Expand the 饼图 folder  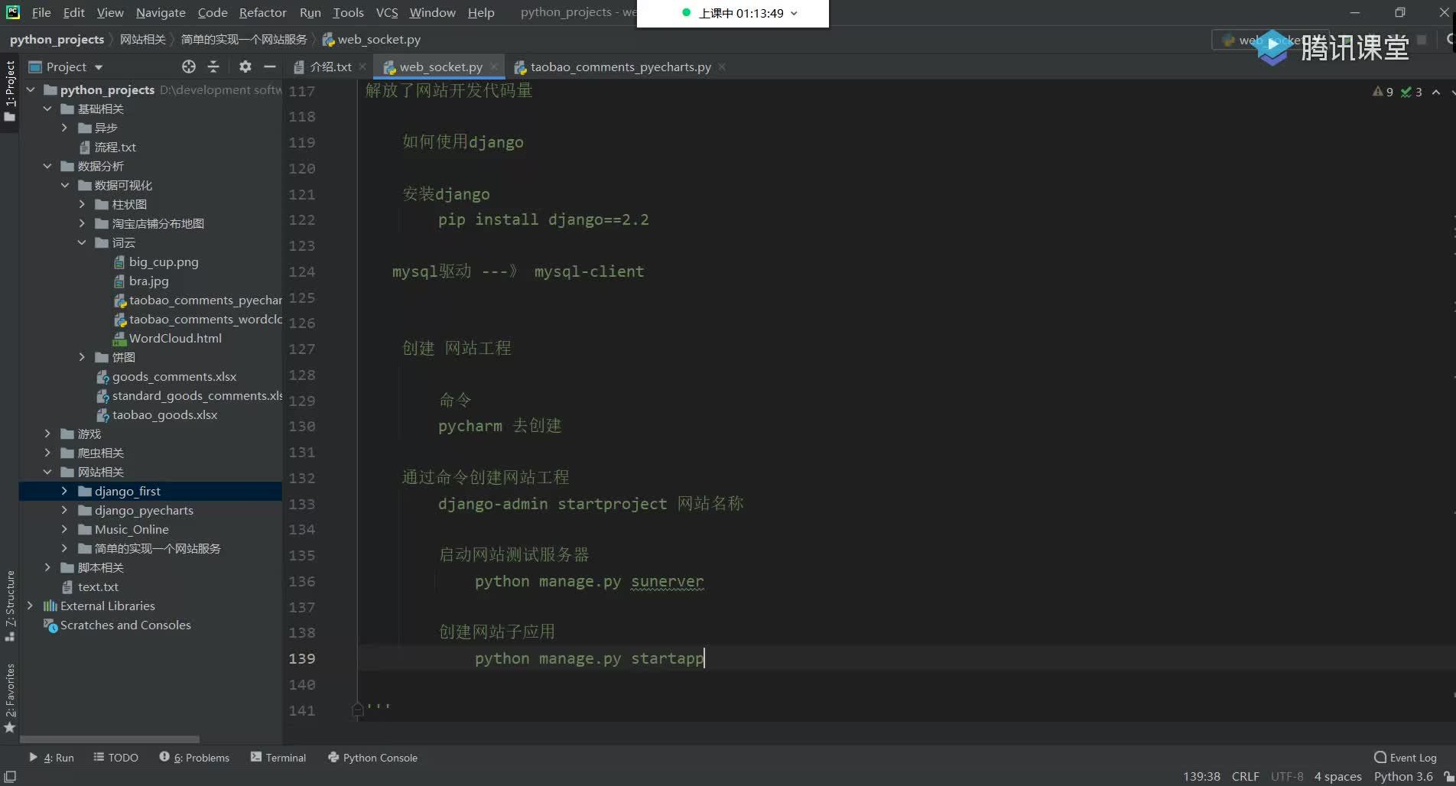click(x=82, y=357)
